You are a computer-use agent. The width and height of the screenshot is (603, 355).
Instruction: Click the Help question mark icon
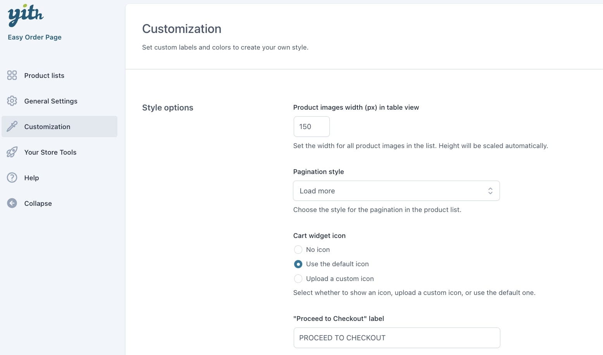(12, 177)
